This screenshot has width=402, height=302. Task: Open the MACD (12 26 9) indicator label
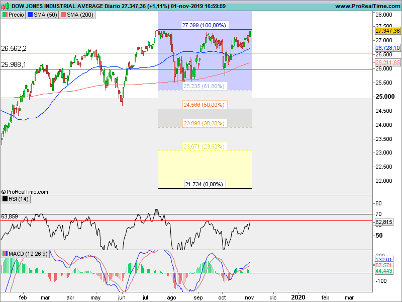click(x=25, y=254)
